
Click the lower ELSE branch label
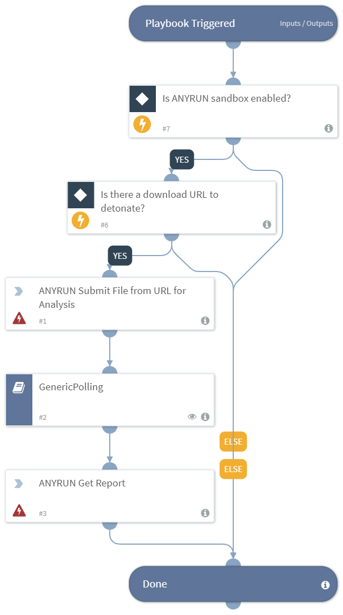[233, 469]
